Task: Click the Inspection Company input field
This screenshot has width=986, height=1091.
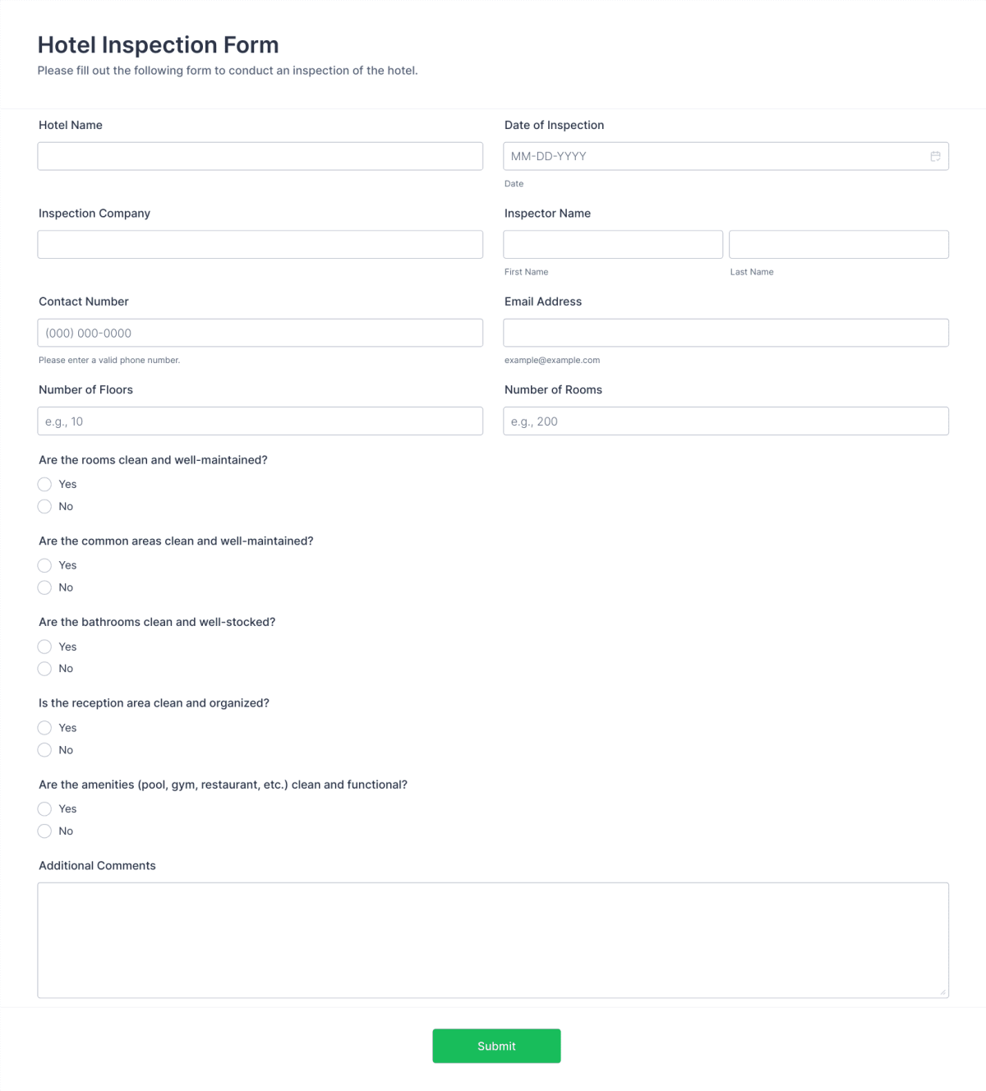Action: pos(260,244)
